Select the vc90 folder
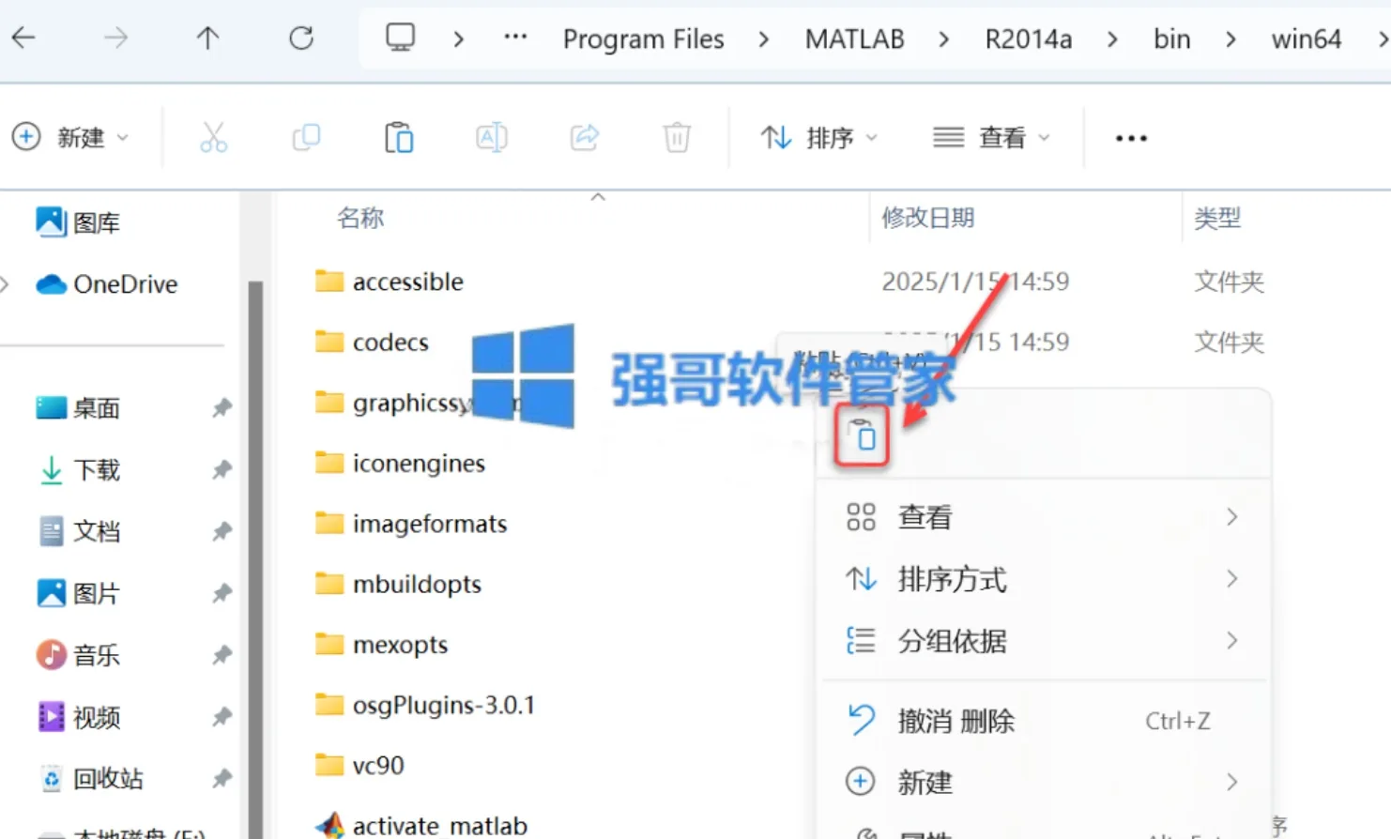Screen dimensions: 1391x839 tap(359, 766)
